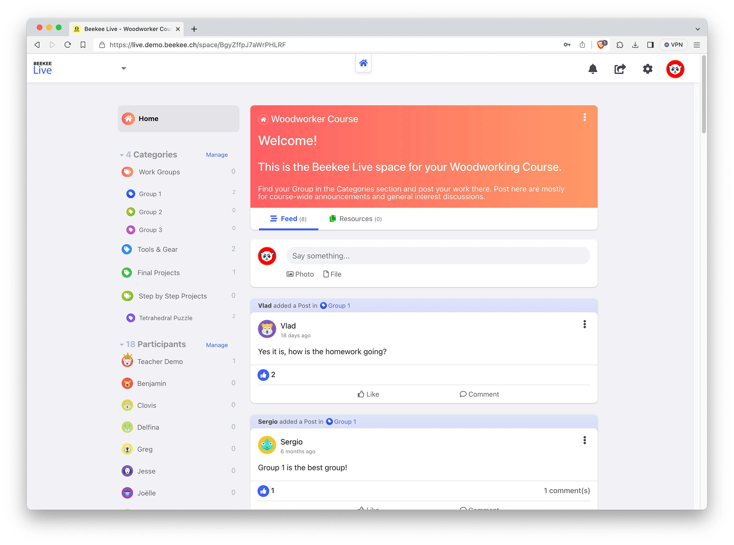Open the Home sidebar item

148,118
